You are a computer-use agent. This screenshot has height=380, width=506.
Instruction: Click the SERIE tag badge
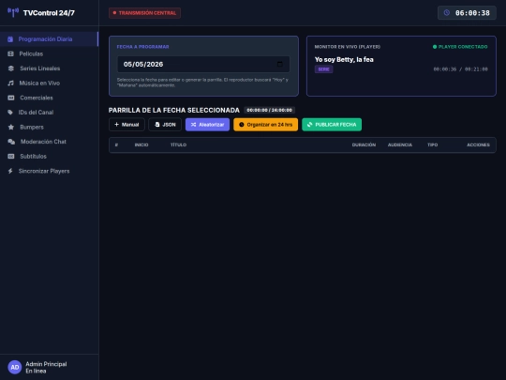323,69
